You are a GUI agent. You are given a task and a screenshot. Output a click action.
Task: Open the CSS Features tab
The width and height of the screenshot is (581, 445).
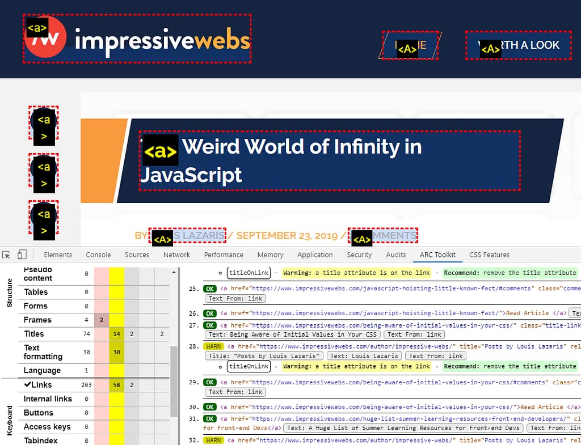(x=489, y=255)
